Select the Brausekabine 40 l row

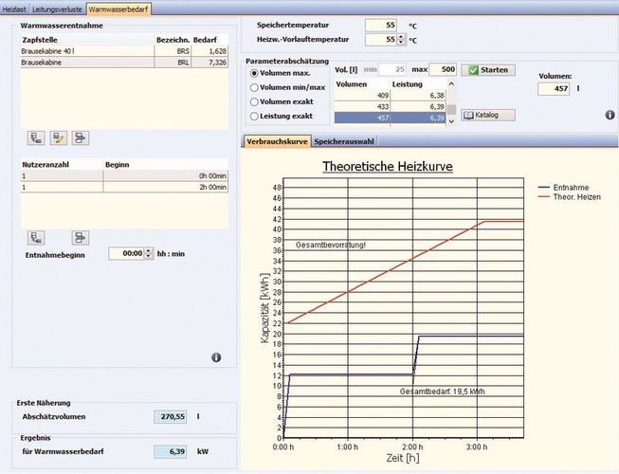(85, 49)
